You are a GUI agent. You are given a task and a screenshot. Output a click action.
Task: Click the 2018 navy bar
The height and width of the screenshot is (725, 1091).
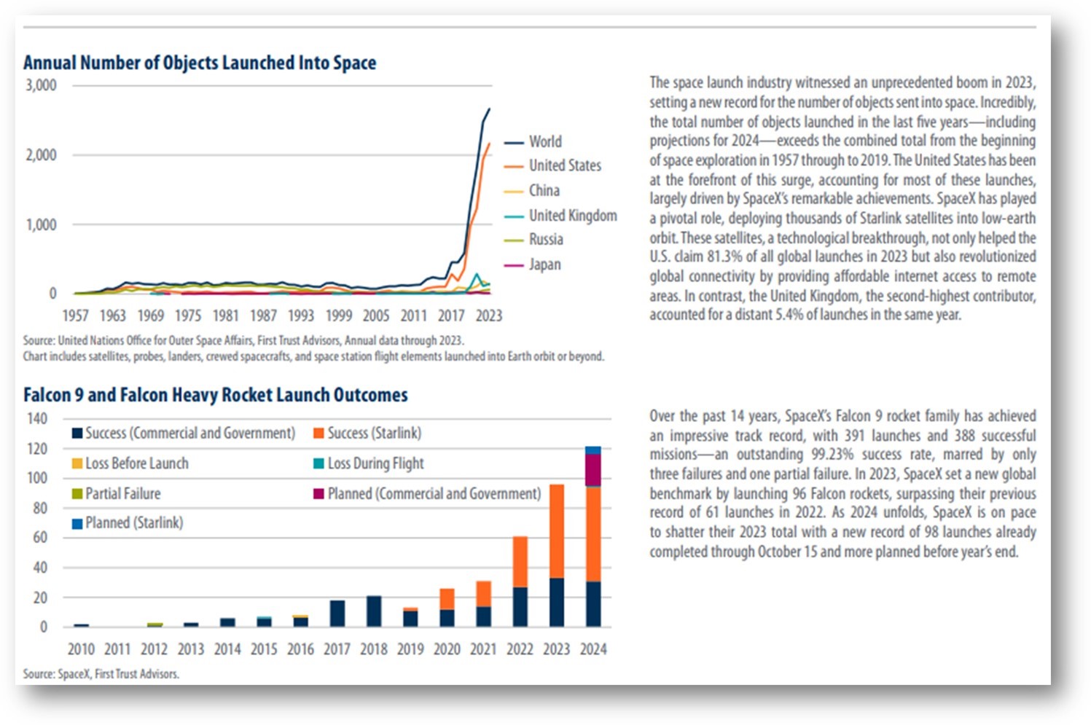pos(374,611)
